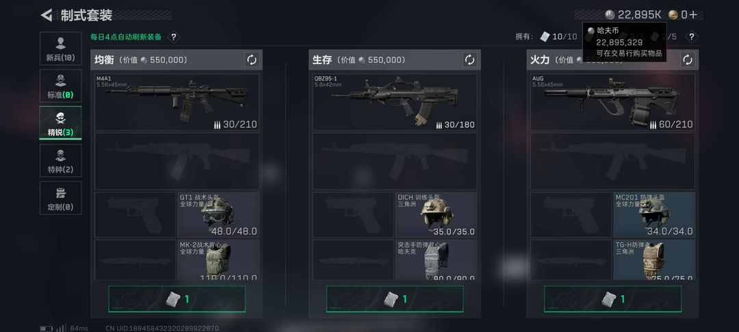Open the help icon at top right
The image size is (739, 332).
point(691,37)
